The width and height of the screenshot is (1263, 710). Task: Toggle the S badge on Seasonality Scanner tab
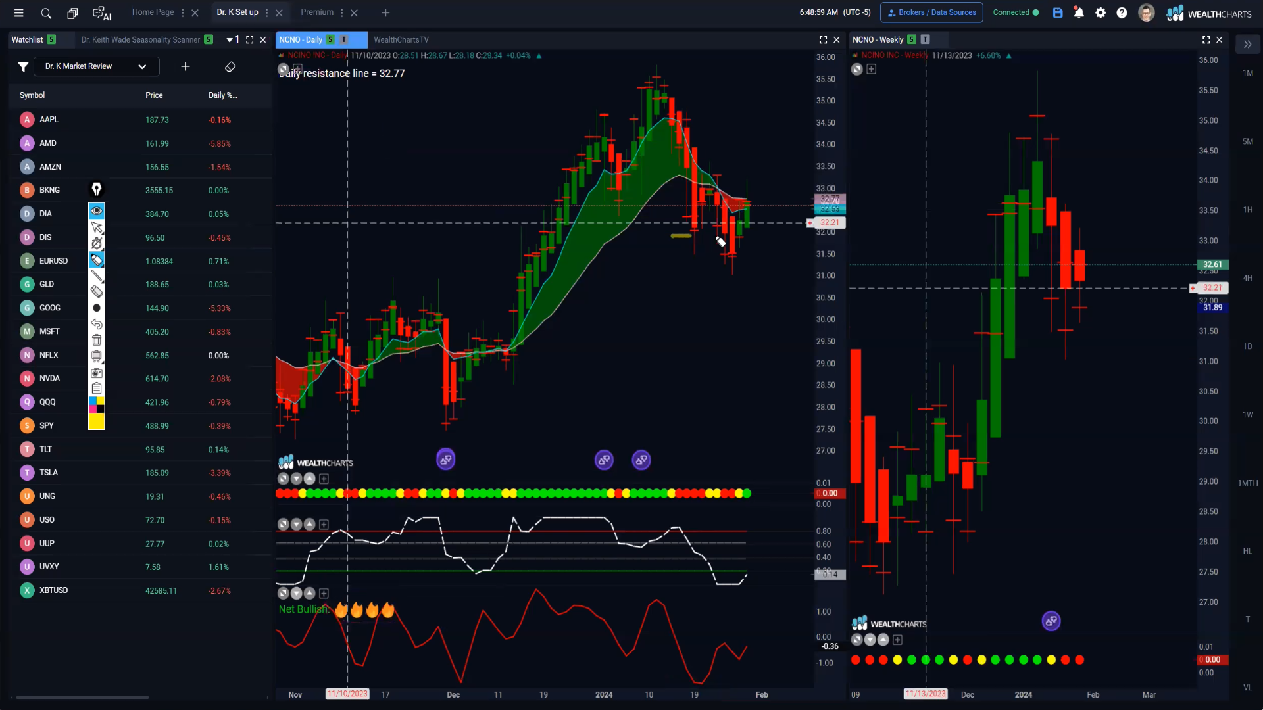pos(209,39)
